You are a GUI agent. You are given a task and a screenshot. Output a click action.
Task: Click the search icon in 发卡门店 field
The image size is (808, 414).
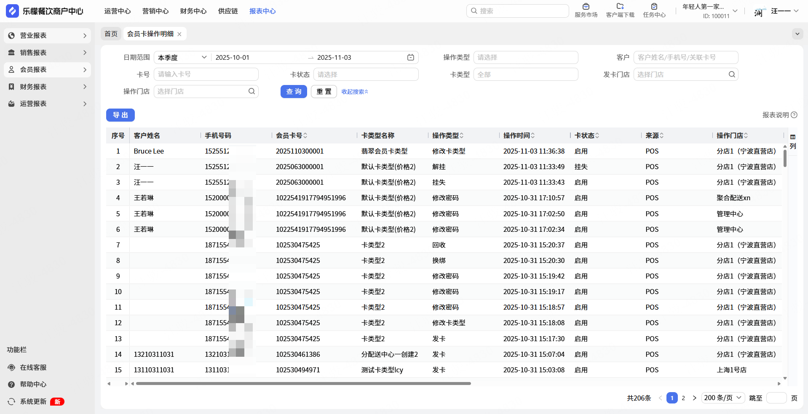pos(732,74)
